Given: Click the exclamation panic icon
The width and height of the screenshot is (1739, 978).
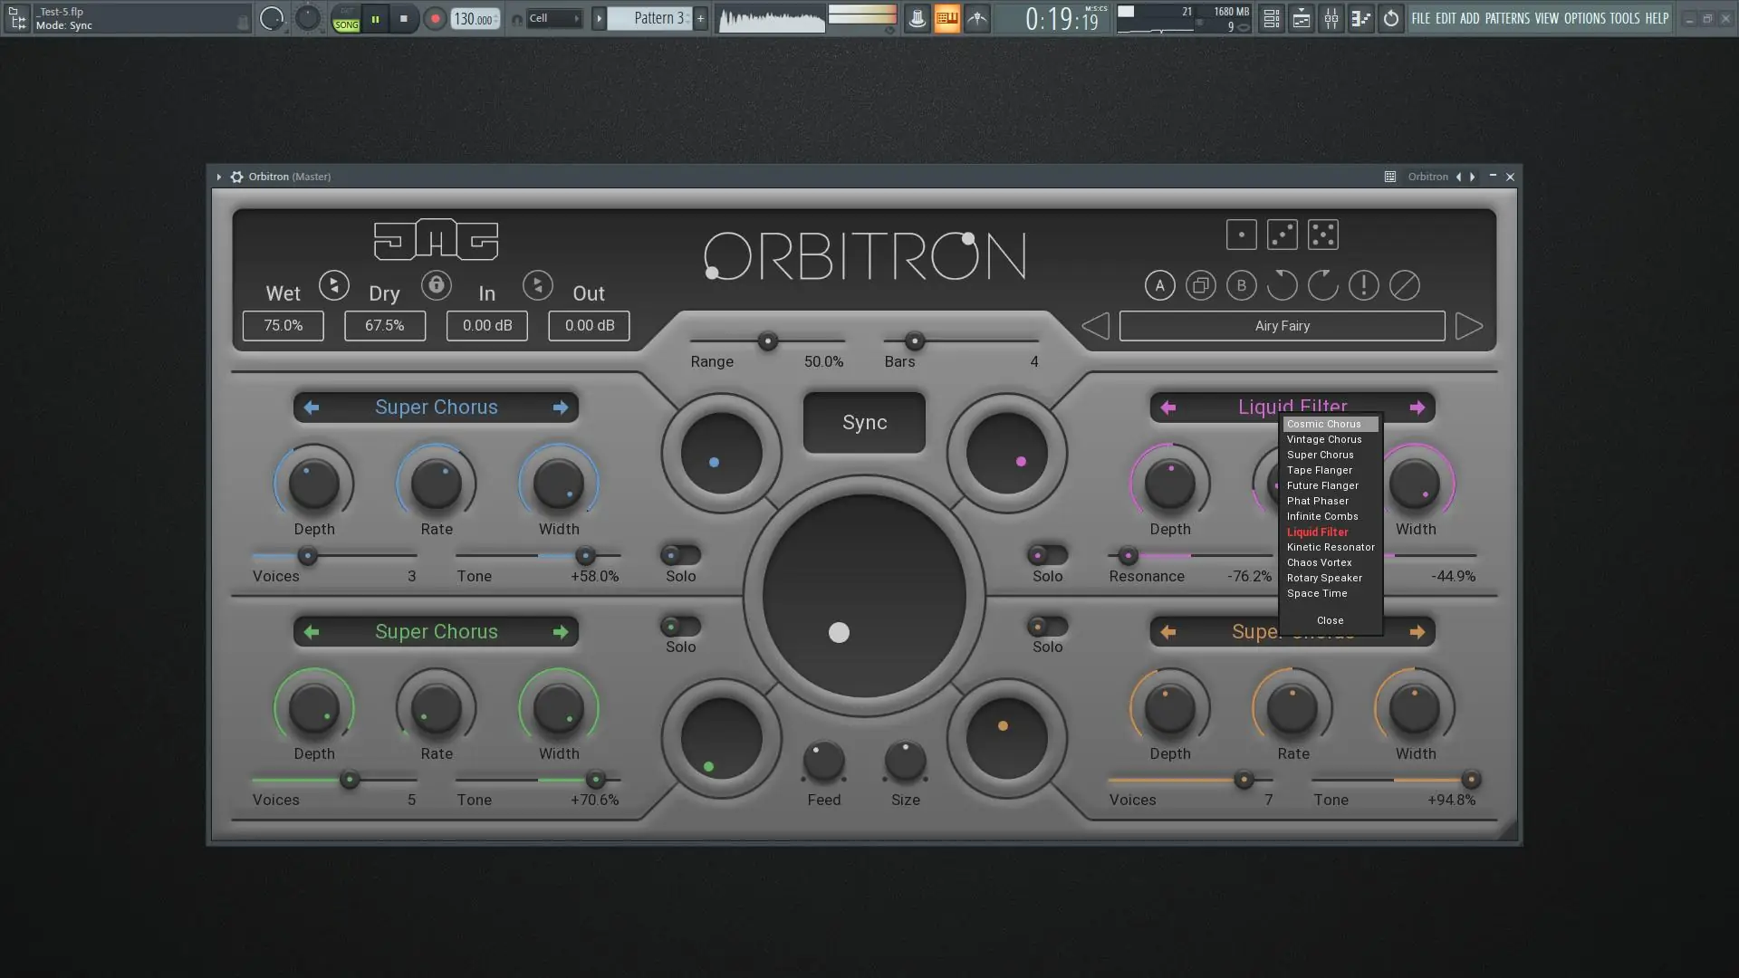Looking at the screenshot, I should (1363, 285).
